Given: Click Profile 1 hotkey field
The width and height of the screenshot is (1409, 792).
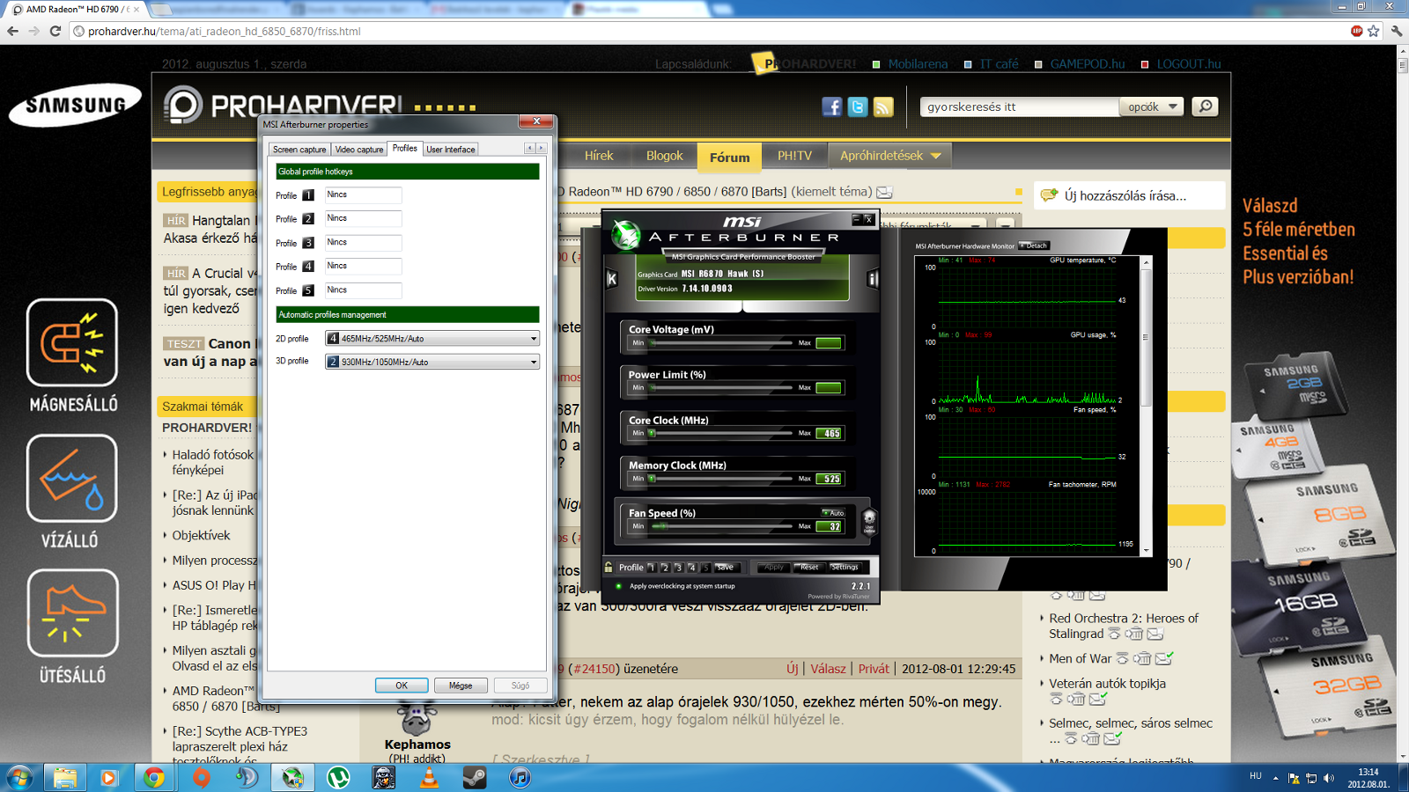Looking at the screenshot, I should pyautogui.click(x=363, y=195).
